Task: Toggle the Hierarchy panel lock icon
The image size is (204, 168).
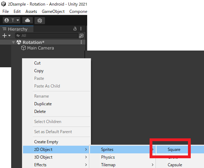Action: 75,29
